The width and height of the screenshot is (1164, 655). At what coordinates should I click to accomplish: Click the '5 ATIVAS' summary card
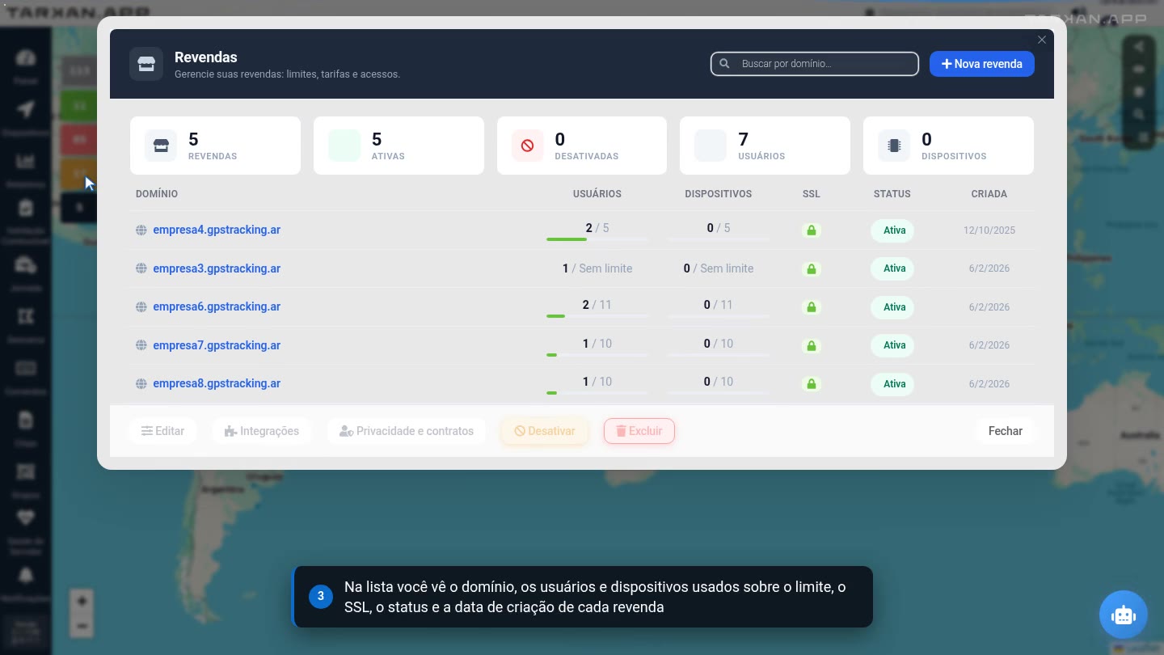pos(399,146)
